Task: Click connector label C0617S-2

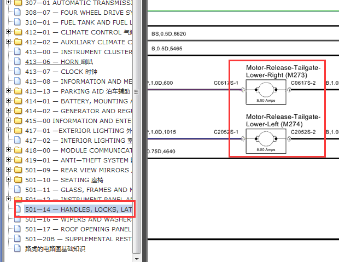Action: tap(303, 83)
